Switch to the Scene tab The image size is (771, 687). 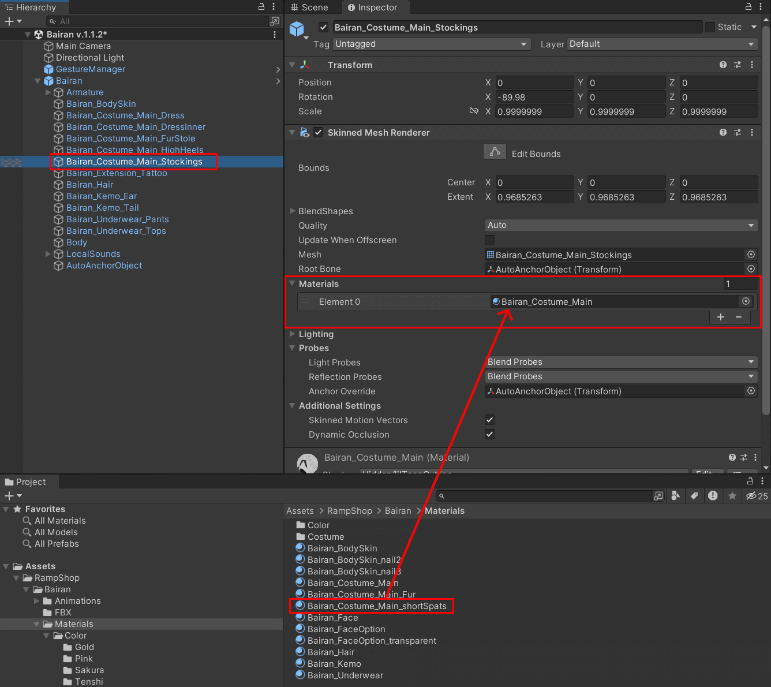click(x=309, y=8)
